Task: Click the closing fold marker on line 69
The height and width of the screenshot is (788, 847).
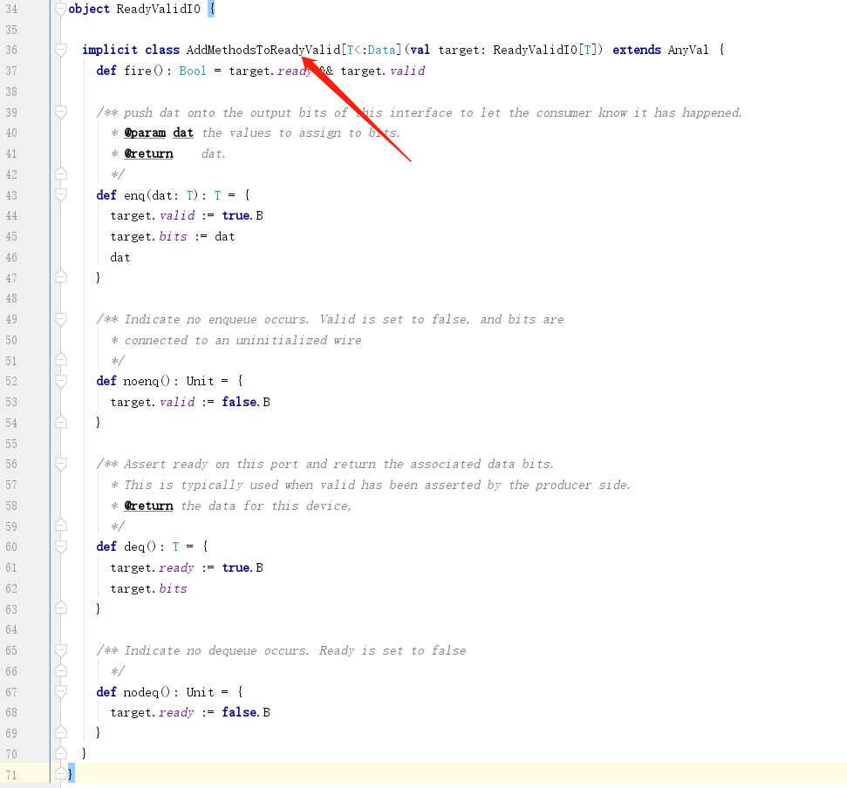Action: (x=60, y=732)
